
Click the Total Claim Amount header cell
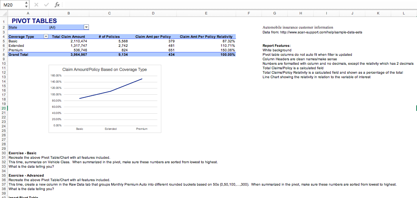(x=68, y=37)
